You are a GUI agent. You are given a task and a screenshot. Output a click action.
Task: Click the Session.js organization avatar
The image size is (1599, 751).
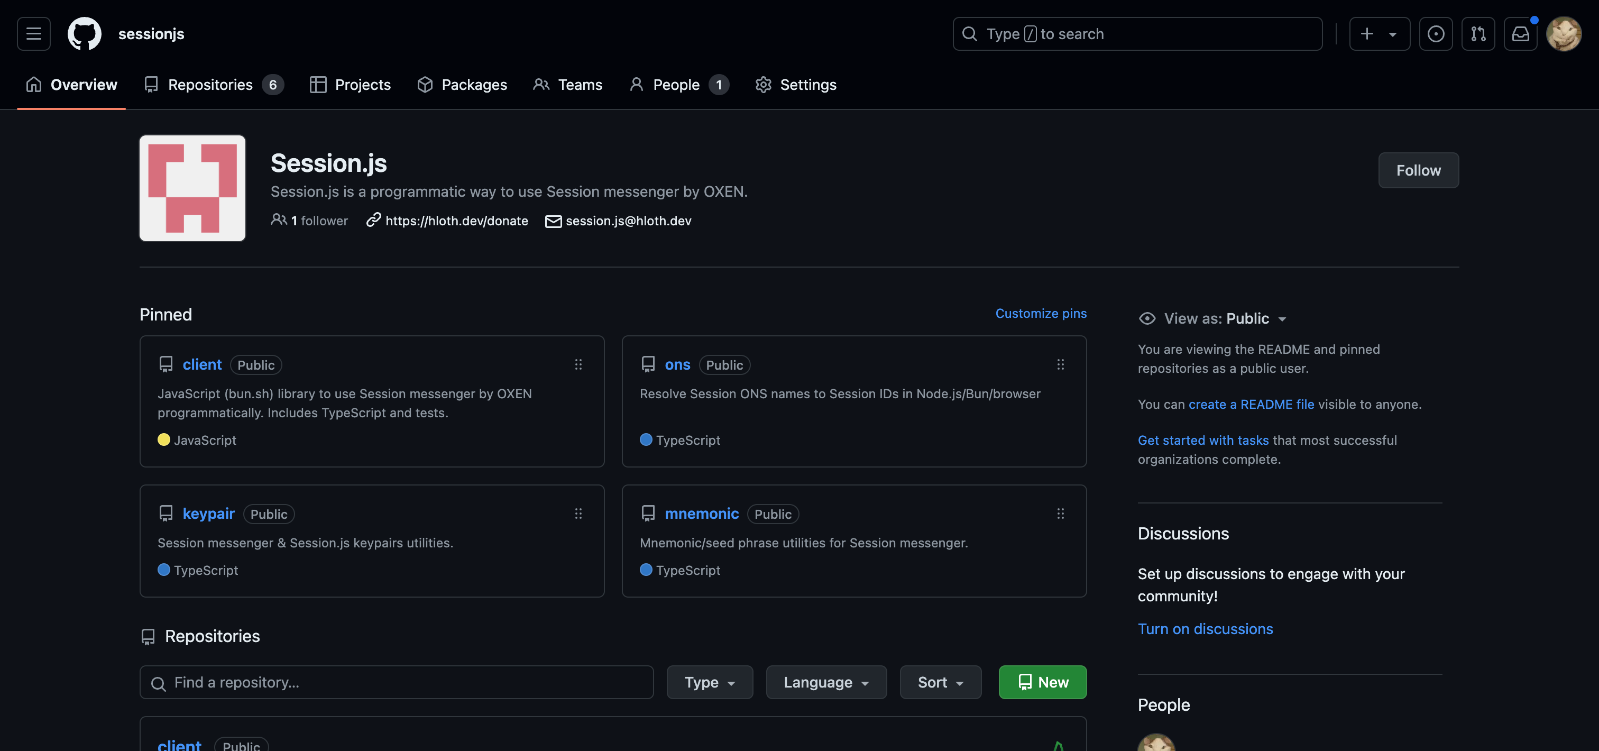click(192, 188)
